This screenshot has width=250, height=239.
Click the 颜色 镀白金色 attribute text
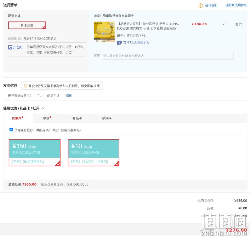[x=132, y=36]
